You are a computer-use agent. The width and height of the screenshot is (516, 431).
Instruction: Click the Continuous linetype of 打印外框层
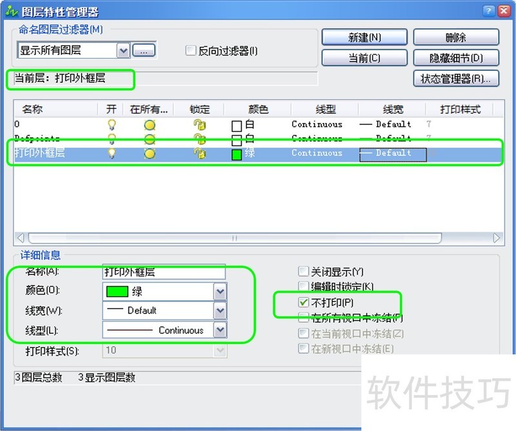317,153
